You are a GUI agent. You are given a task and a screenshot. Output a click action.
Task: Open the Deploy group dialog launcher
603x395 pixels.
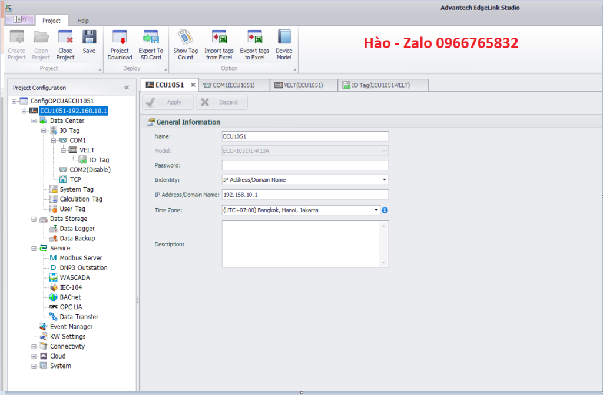click(165, 69)
